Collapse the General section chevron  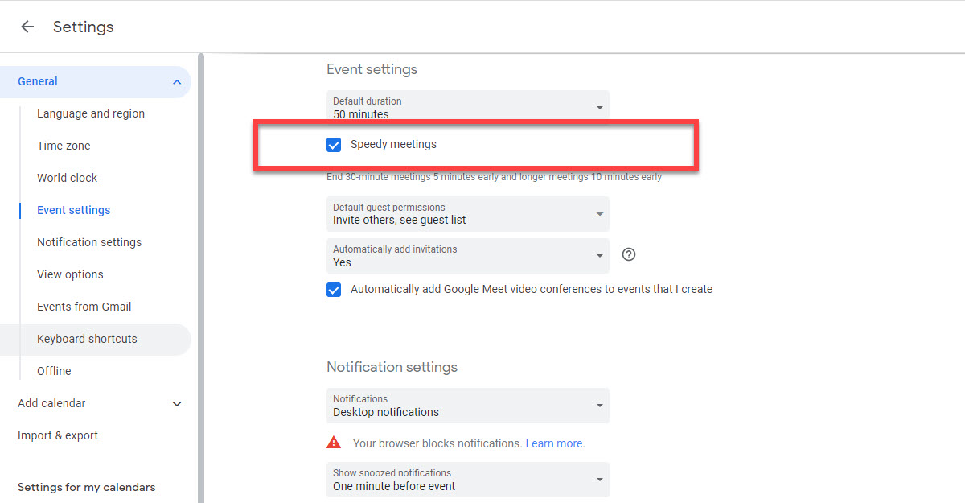coord(177,81)
